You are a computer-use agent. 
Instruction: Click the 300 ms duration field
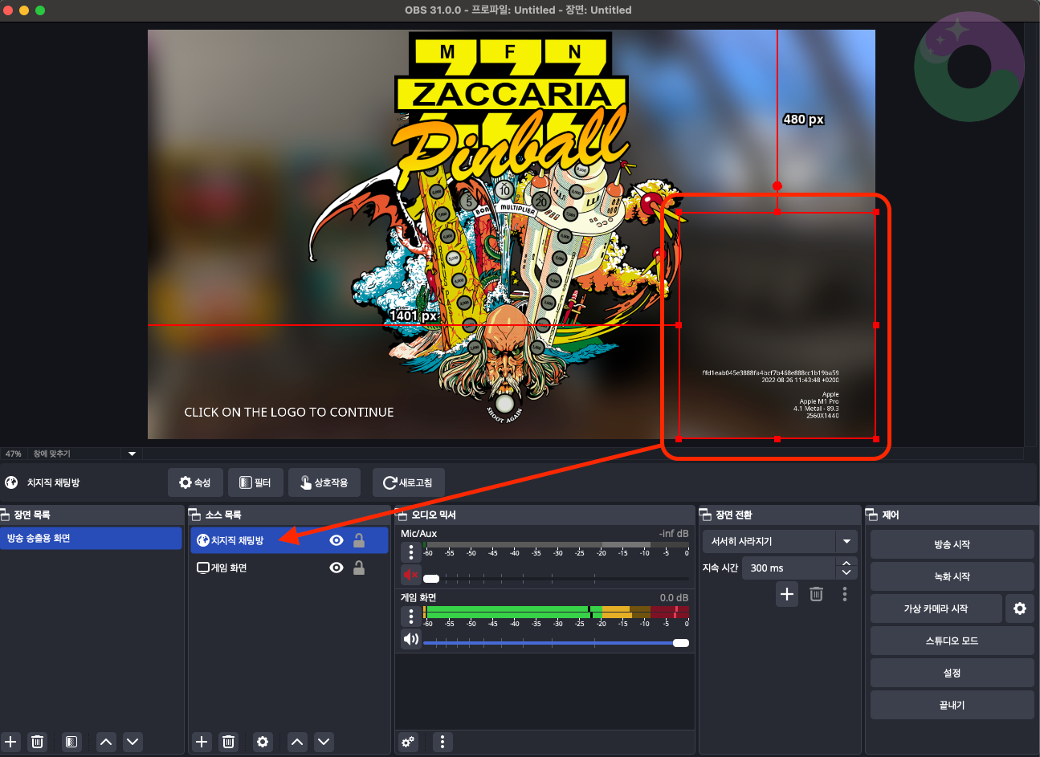point(788,568)
